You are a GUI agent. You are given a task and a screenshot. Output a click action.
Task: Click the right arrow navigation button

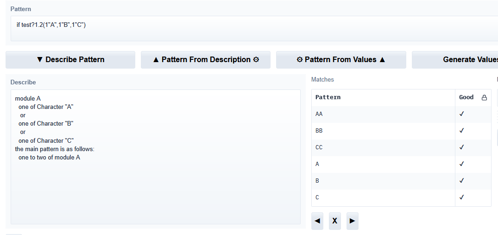point(352,221)
